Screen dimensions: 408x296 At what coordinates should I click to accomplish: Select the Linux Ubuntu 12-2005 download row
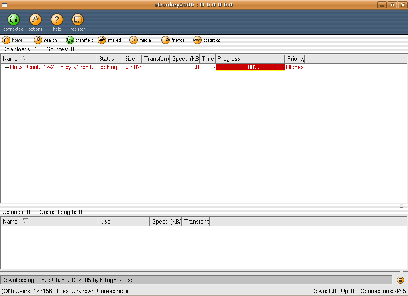click(x=153, y=67)
